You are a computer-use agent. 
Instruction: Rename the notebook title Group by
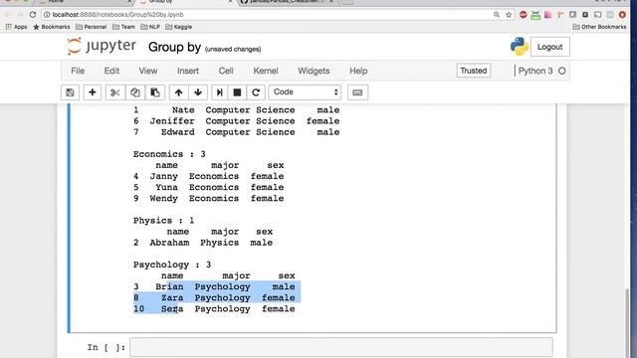[175, 47]
